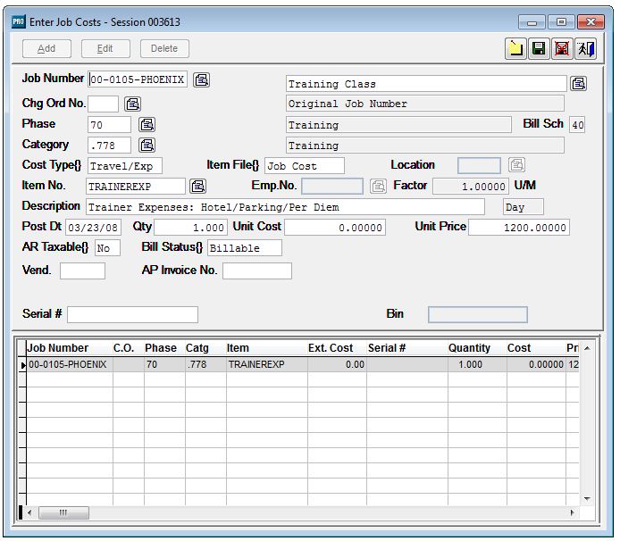Open the Item No. lookup icon
This screenshot has height=541, width=620.
click(198, 186)
